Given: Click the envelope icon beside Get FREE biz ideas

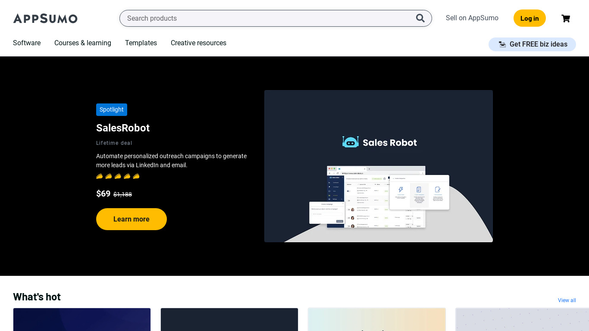Looking at the screenshot, I should [502, 44].
